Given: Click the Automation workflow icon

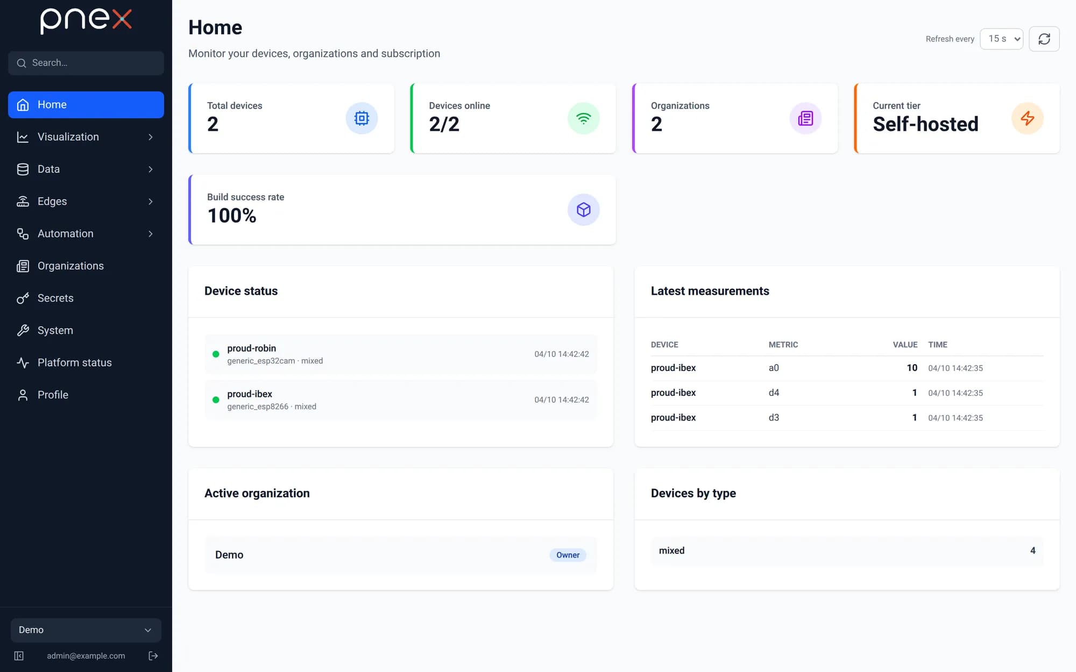Looking at the screenshot, I should (x=23, y=234).
